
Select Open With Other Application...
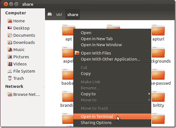(112, 59)
